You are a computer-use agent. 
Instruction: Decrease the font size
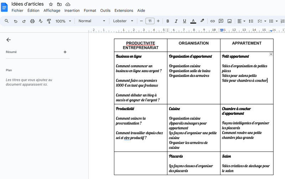coord(141,21)
